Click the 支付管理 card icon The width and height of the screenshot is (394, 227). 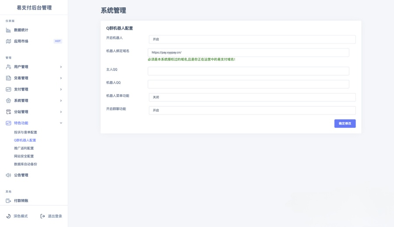click(8, 89)
